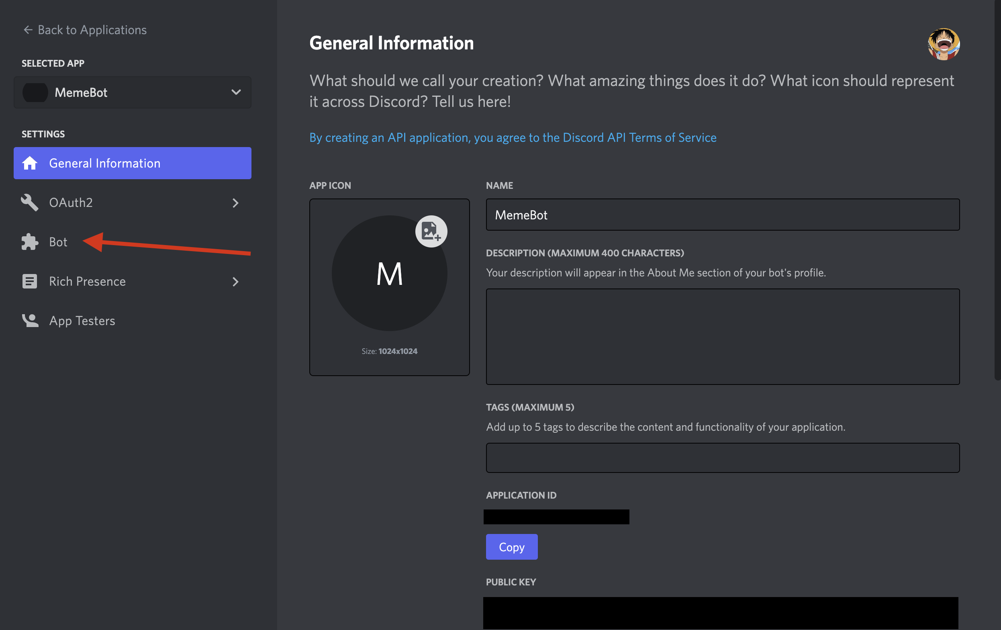Open the App Testers settings page
The width and height of the screenshot is (1001, 630).
click(x=82, y=321)
